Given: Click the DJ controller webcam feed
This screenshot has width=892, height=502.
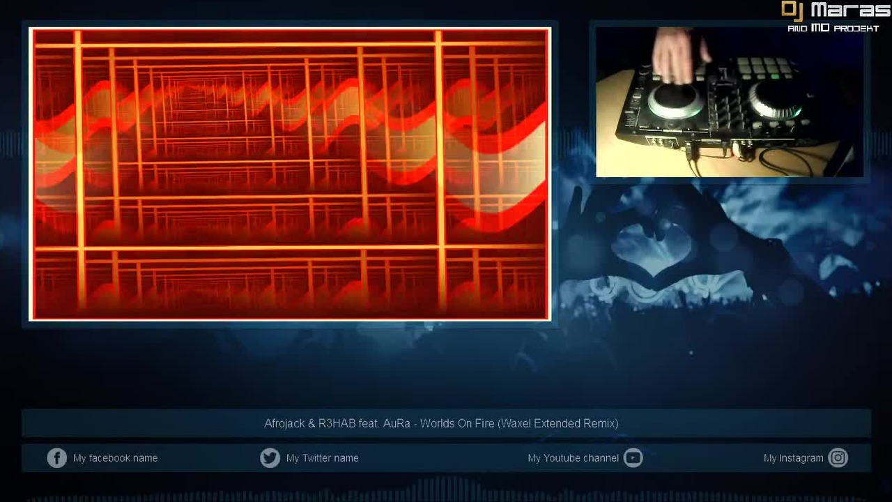Looking at the screenshot, I should pyautogui.click(x=730, y=102).
